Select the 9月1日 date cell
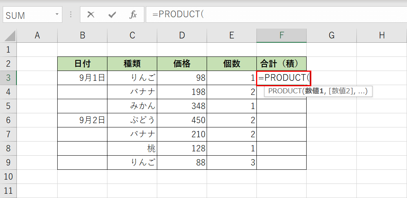The image size is (407, 198). tap(82, 78)
